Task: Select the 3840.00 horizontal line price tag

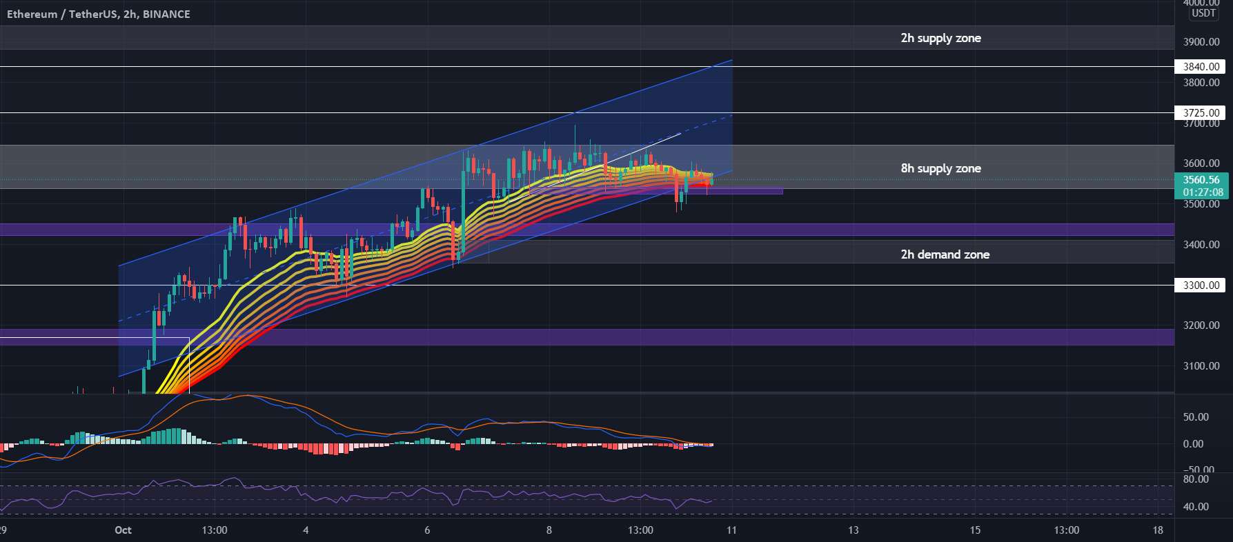Action: tap(1200, 67)
